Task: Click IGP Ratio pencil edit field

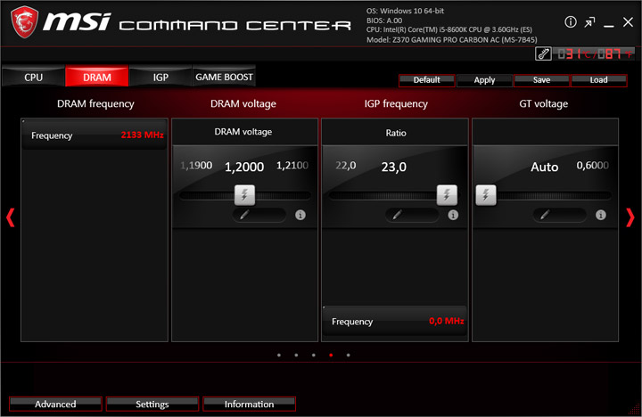Action: 412,215
